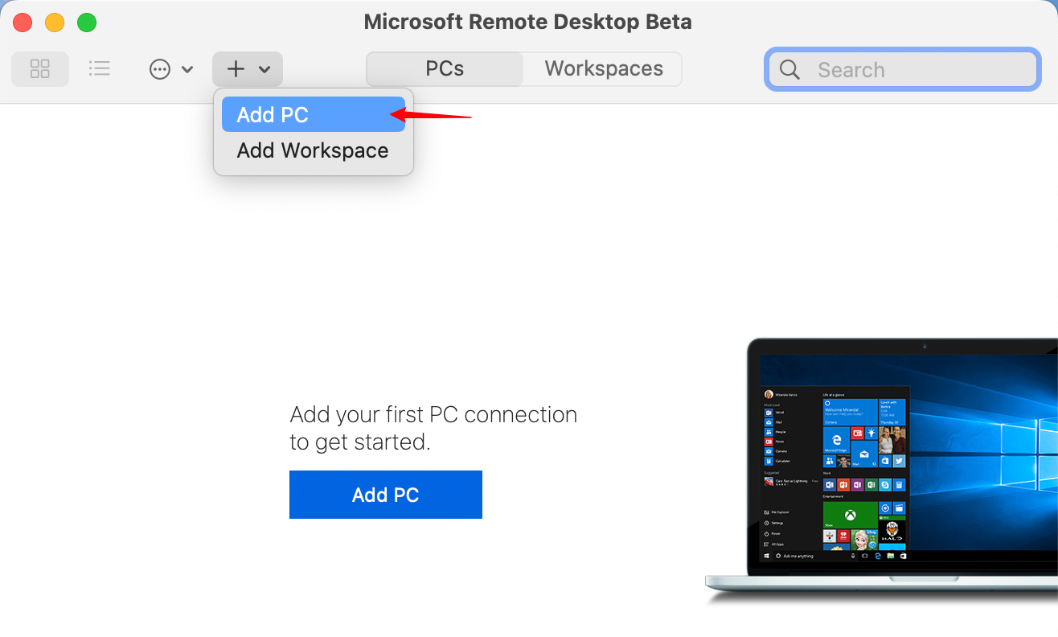
Task: Maximize window with the green button
Action: tap(87, 23)
